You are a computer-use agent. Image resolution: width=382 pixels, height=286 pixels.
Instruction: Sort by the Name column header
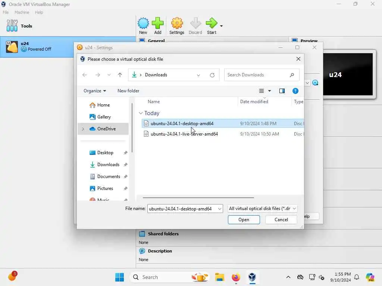[154, 102]
